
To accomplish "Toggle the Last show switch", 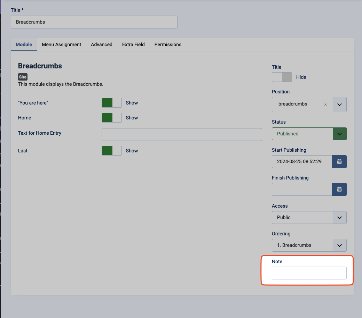I will pyautogui.click(x=112, y=151).
